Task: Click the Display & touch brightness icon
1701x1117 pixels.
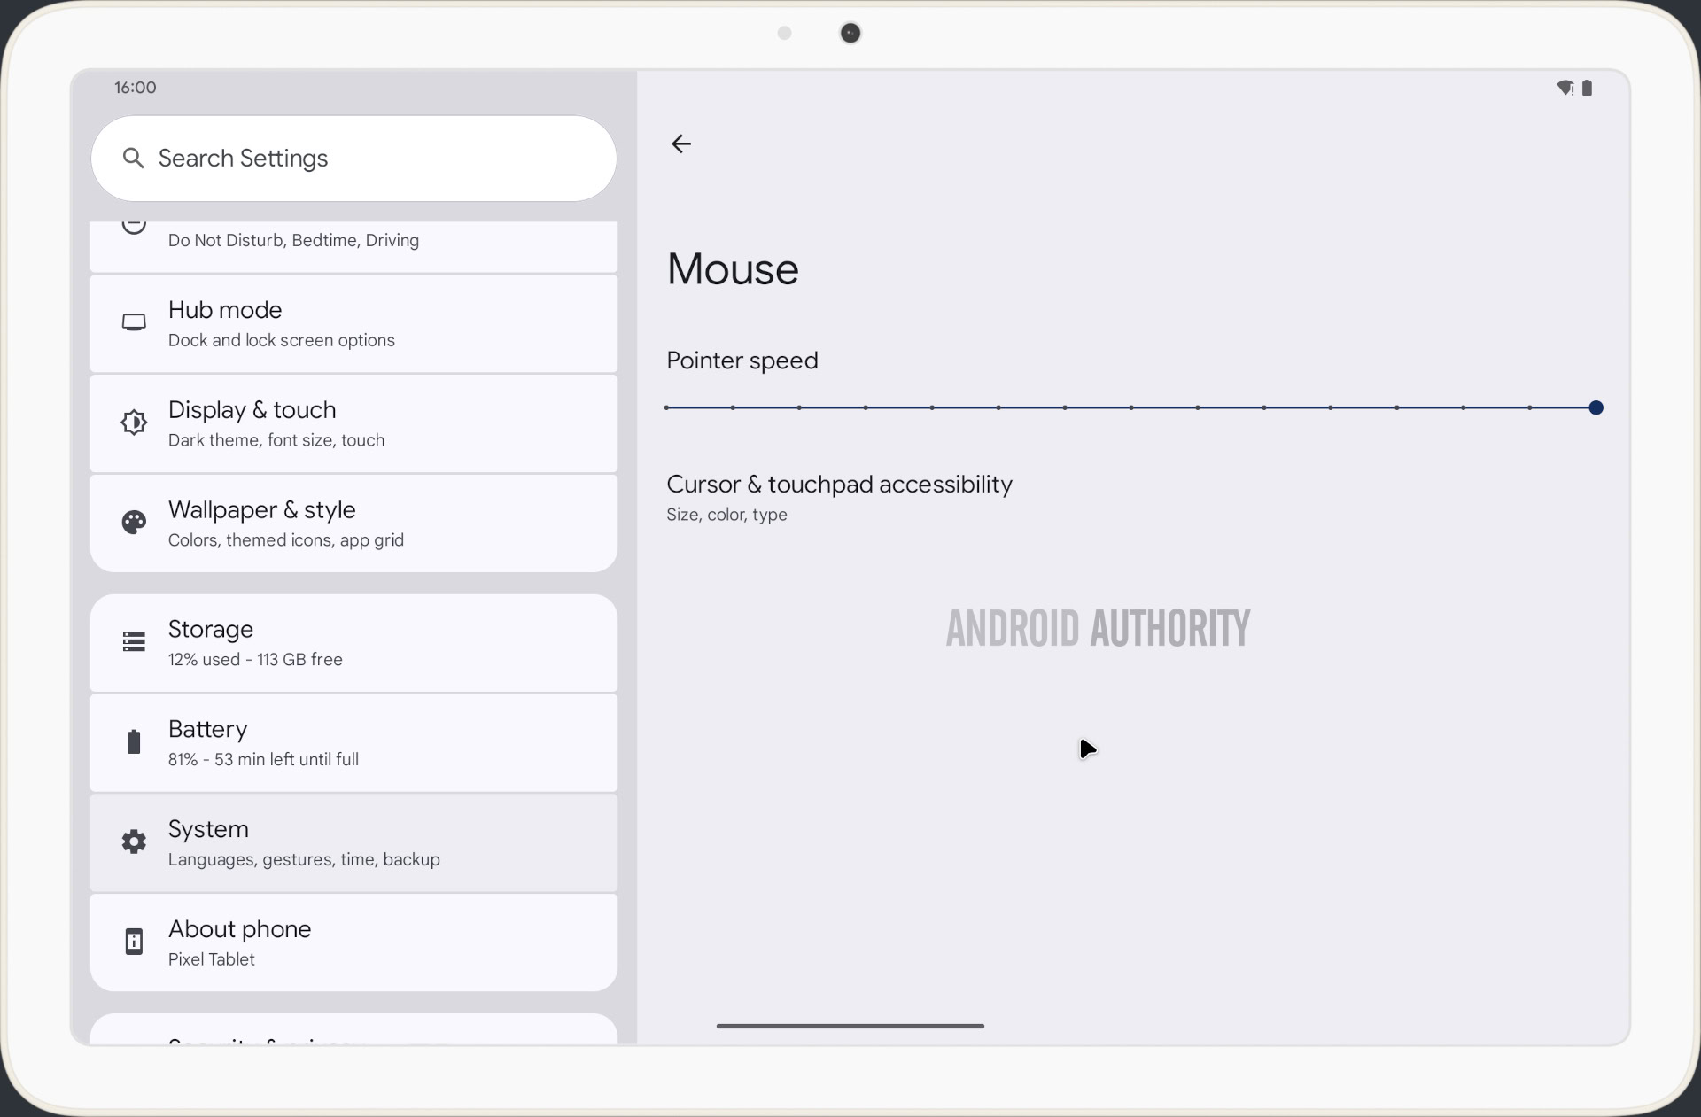Action: (x=134, y=423)
